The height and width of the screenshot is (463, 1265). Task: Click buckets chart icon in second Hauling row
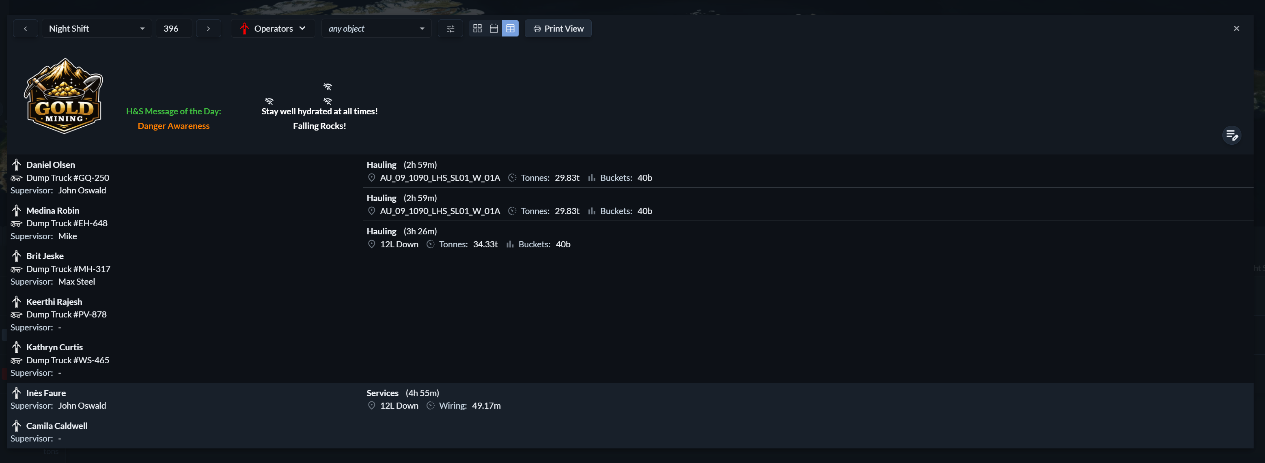pyautogui.click(x=592, y=211)
